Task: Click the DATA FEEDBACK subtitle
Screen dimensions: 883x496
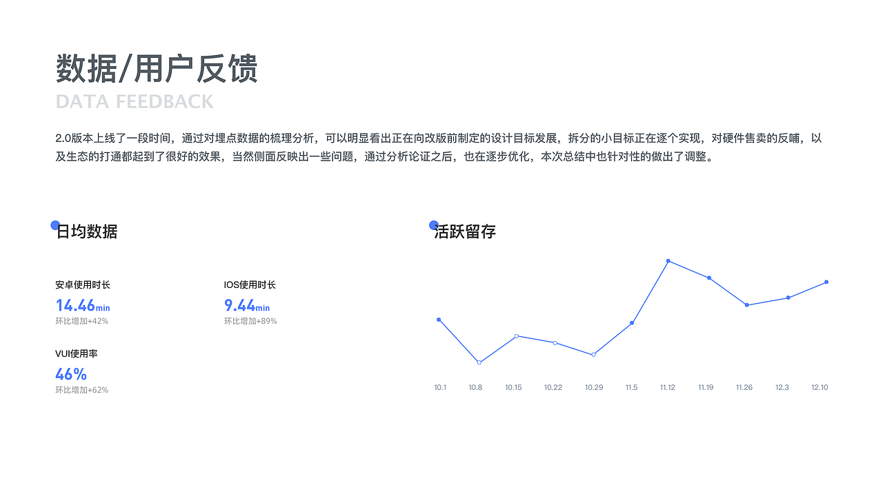Action: coord(136,101)
